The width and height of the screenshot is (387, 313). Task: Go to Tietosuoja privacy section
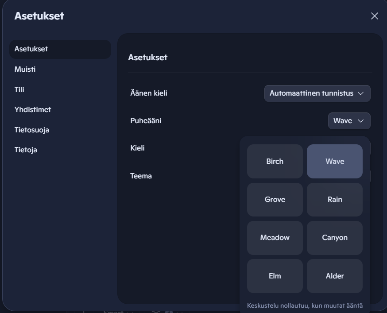32,130
